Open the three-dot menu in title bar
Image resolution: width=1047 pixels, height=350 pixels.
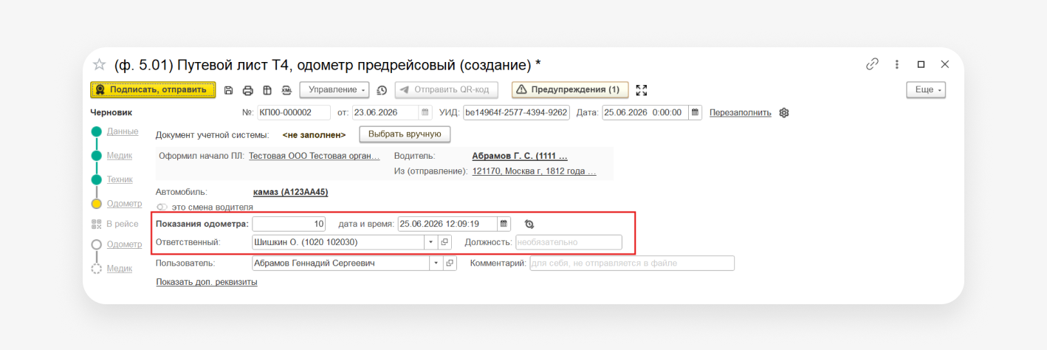tap(897, 64)
